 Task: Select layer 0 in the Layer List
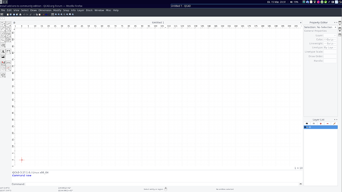tap(321, 127)
